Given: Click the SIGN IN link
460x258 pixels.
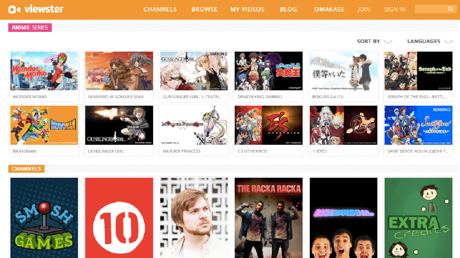Looking at the screenshot, I should 395,9.
